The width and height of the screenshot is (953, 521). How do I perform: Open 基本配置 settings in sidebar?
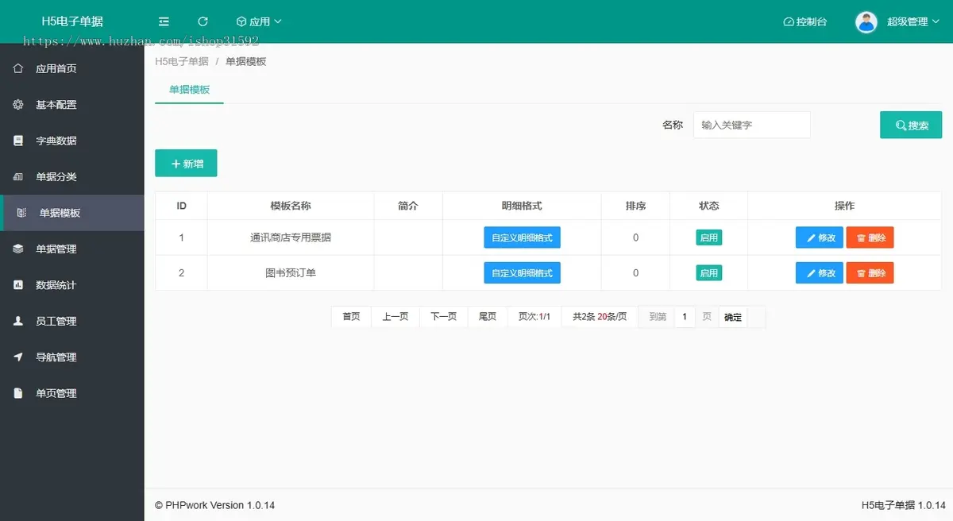point(56,105)
